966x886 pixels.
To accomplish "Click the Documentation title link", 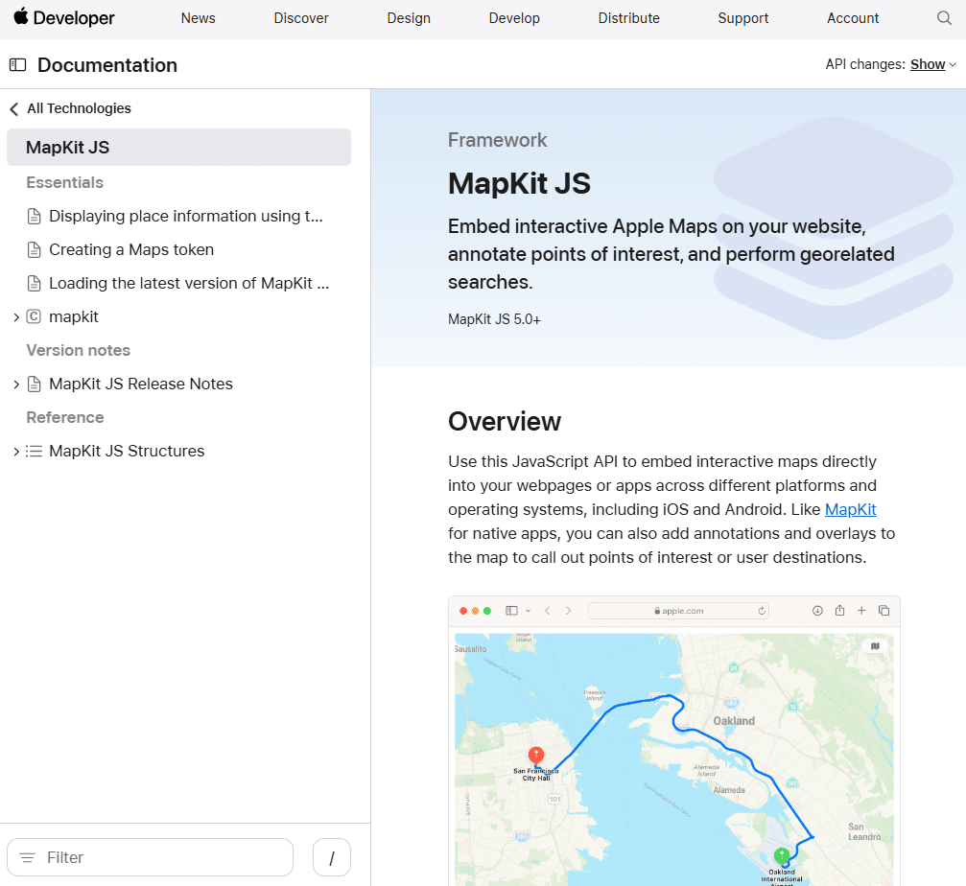I will click(107, 64).
